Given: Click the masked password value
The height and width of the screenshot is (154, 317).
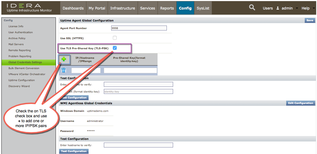Looking at the screenshot, I should click(91, 131).
